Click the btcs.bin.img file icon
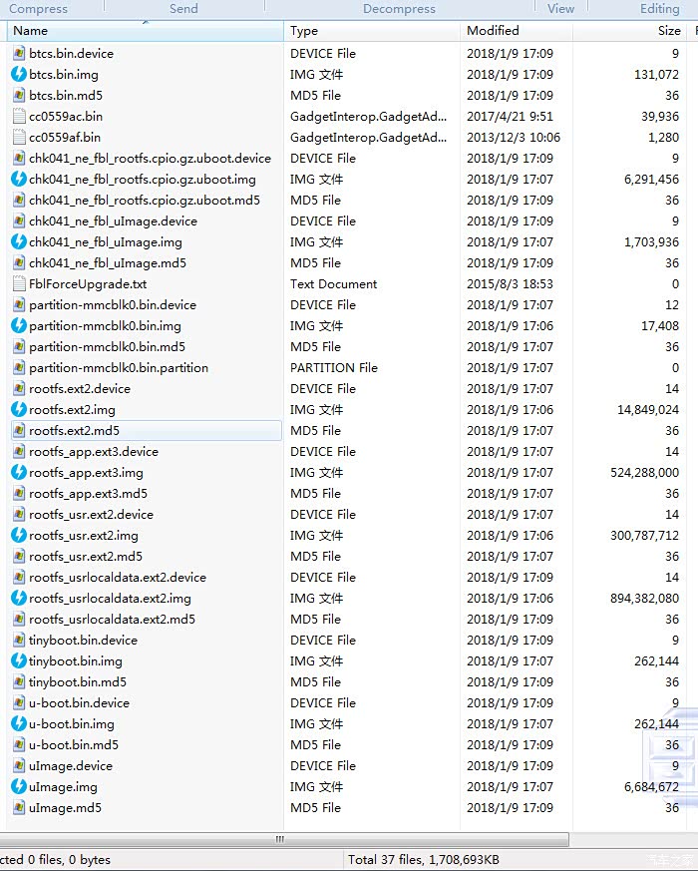The width and height of the screenshot is (698, 871). click(19, 74)
